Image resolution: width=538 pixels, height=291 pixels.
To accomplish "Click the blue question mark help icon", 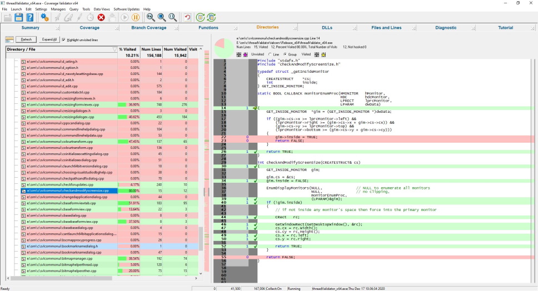I will click(x=30, y=17).
